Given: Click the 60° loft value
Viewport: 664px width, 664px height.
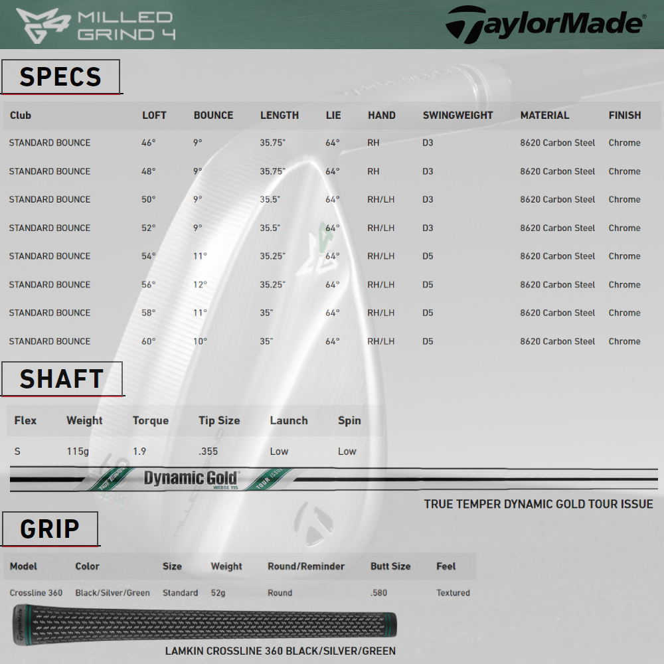Looking at the screenshot, I should 149,341.
